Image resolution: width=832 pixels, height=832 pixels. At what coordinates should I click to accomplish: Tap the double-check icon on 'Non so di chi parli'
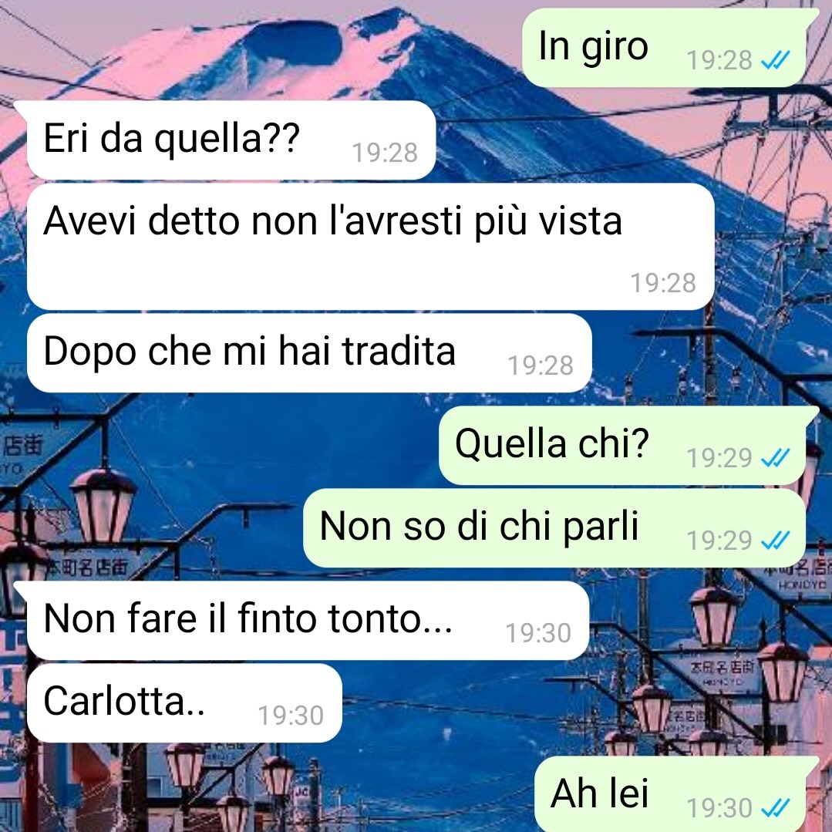pos(775,541)
